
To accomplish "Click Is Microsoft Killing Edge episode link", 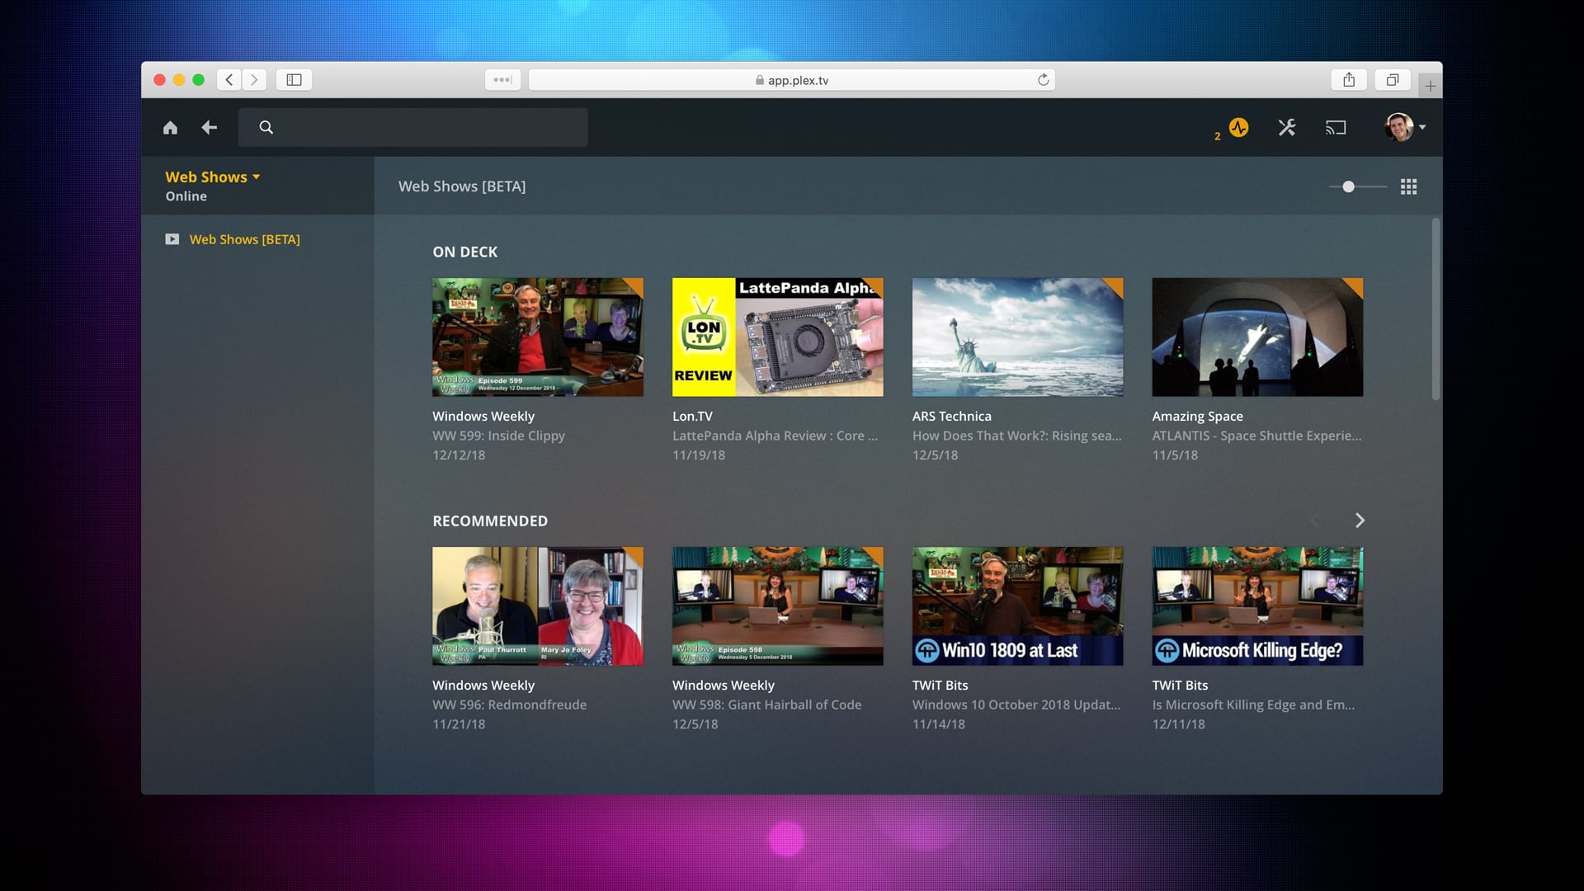I will 1253,705.
